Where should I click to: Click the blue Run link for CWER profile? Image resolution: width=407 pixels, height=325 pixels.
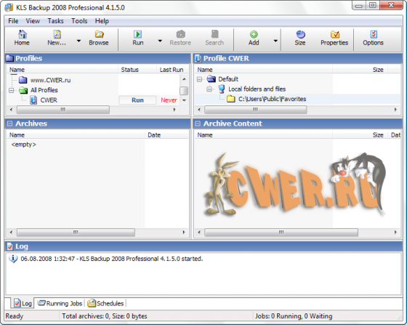137,100
